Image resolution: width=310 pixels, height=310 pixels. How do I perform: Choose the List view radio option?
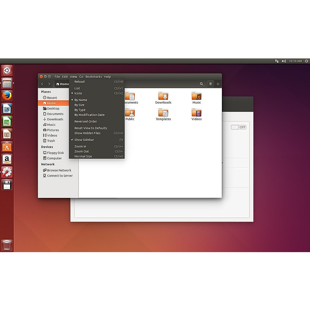point(77,88)
